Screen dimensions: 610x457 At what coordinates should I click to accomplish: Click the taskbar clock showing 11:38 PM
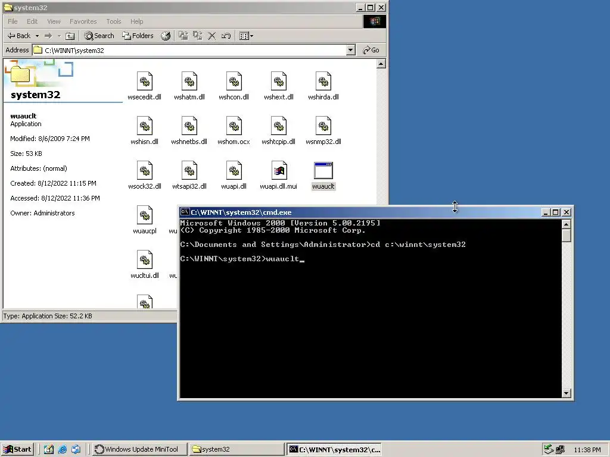point(587,450)
